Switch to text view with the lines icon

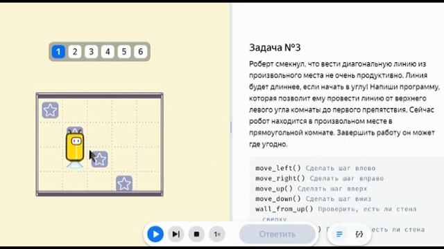tap(339, 234)
